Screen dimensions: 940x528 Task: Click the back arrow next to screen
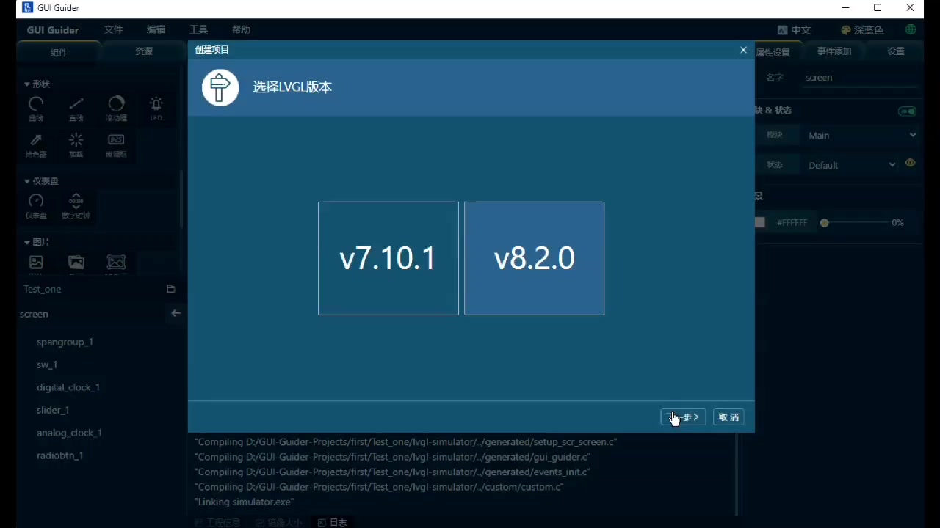click(x=176, y=313)
